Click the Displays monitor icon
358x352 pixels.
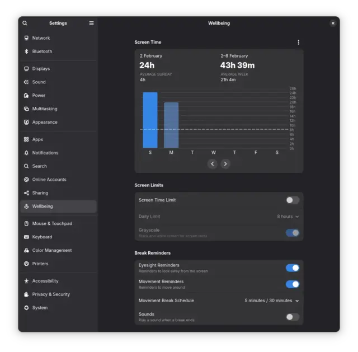coord(26,68)
